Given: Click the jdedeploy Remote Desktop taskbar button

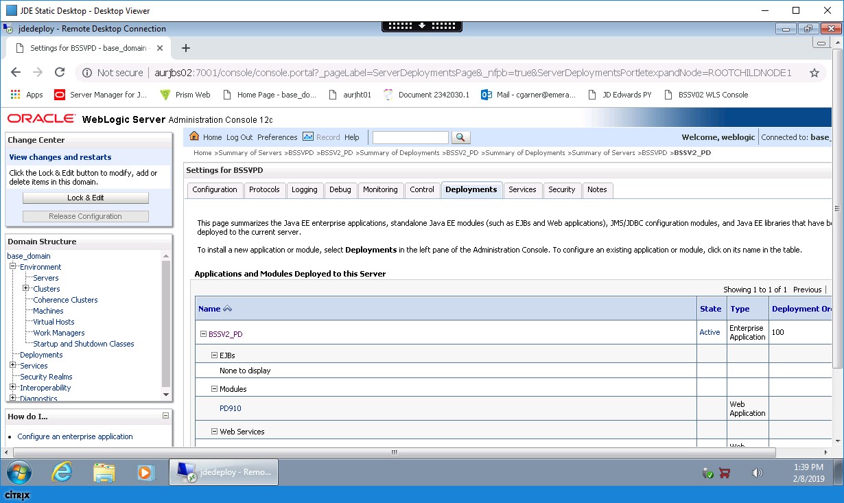Looking at the screenshot, I should pos(224,472).
